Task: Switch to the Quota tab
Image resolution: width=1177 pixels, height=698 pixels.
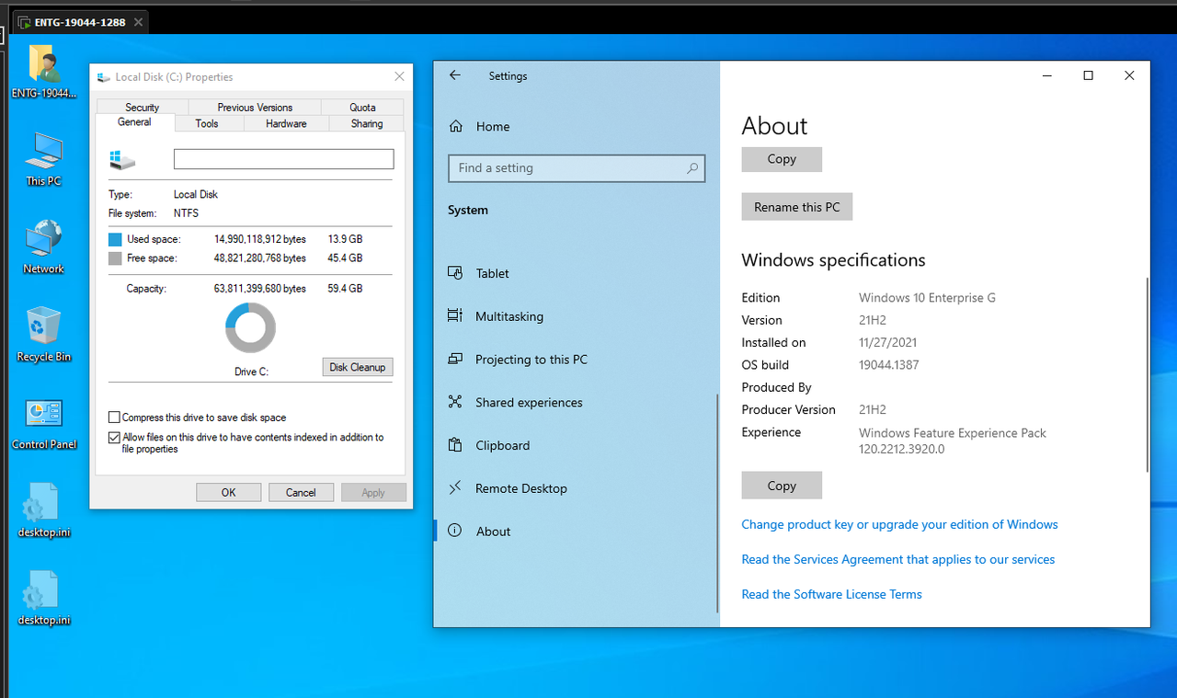Action: pos(362,107)
